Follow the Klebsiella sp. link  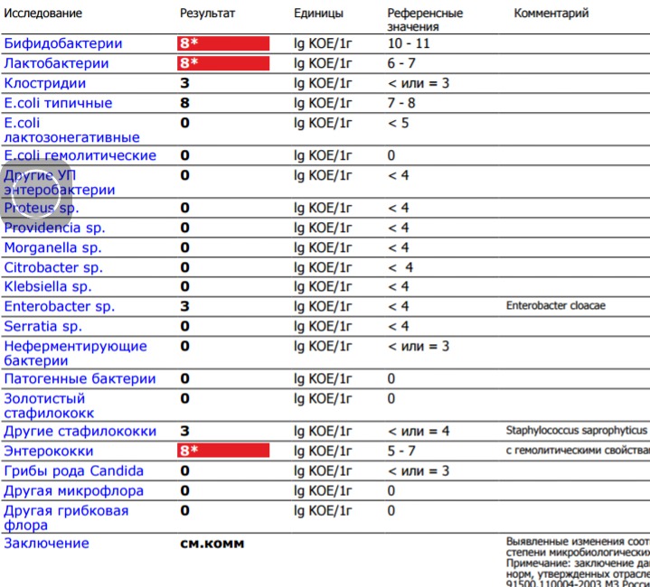coord(48,286)
